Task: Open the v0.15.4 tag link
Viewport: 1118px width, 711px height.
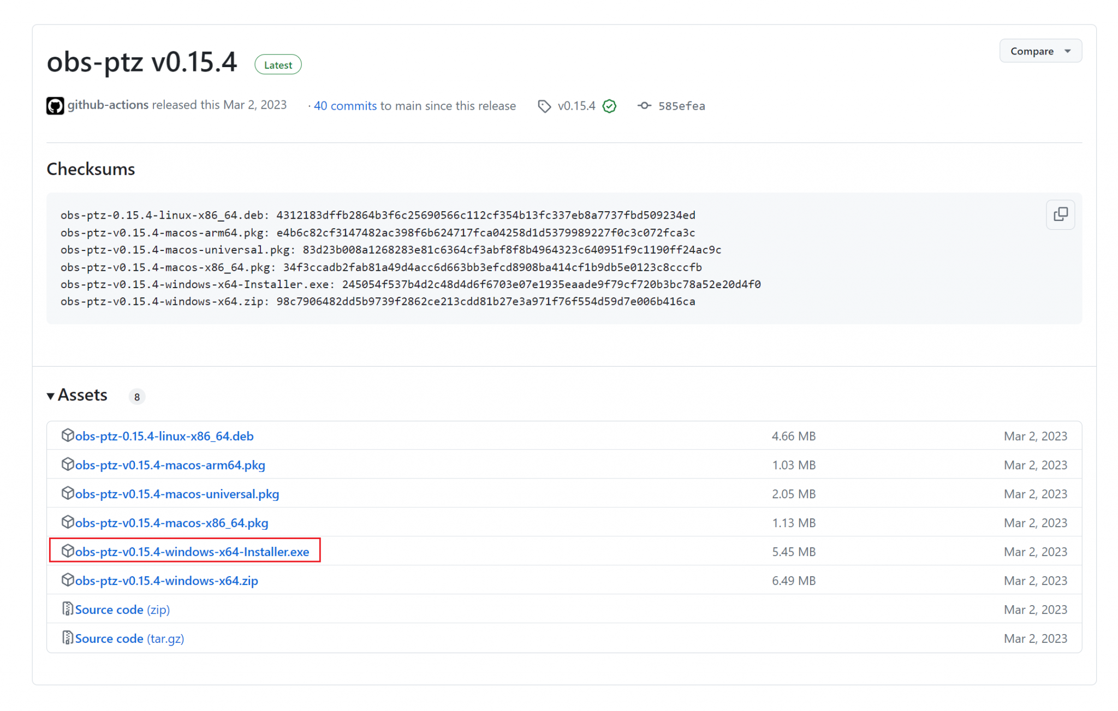Action: (576, 106)
